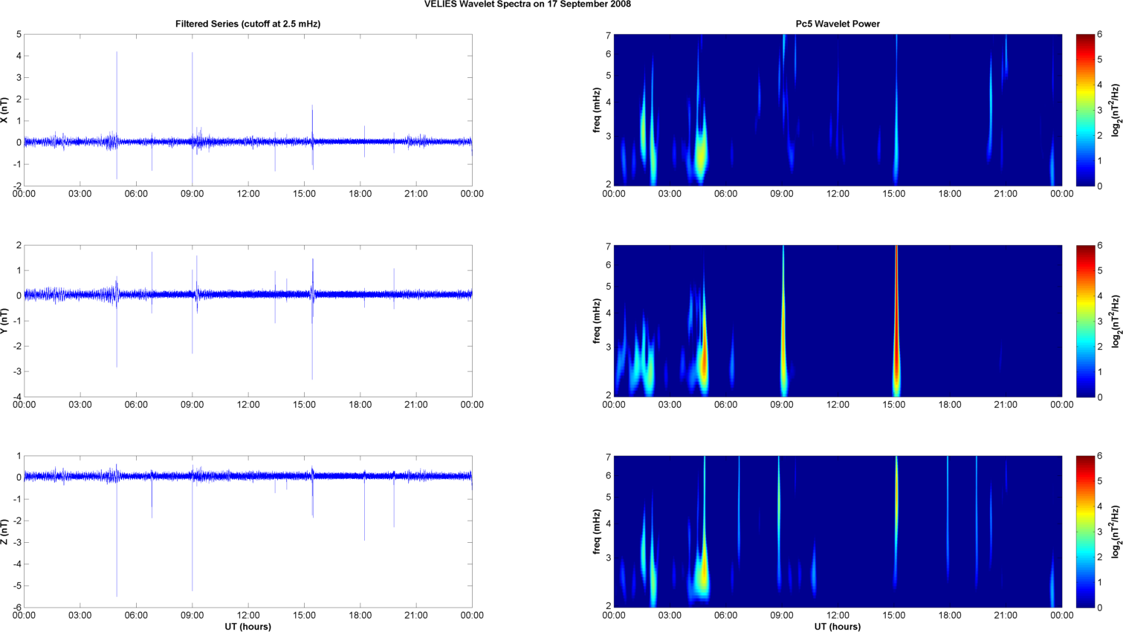
Task: Click the 09:00 power spike in the middle wavelet panel
Action: pyautogui.click(x=783, y=319)
